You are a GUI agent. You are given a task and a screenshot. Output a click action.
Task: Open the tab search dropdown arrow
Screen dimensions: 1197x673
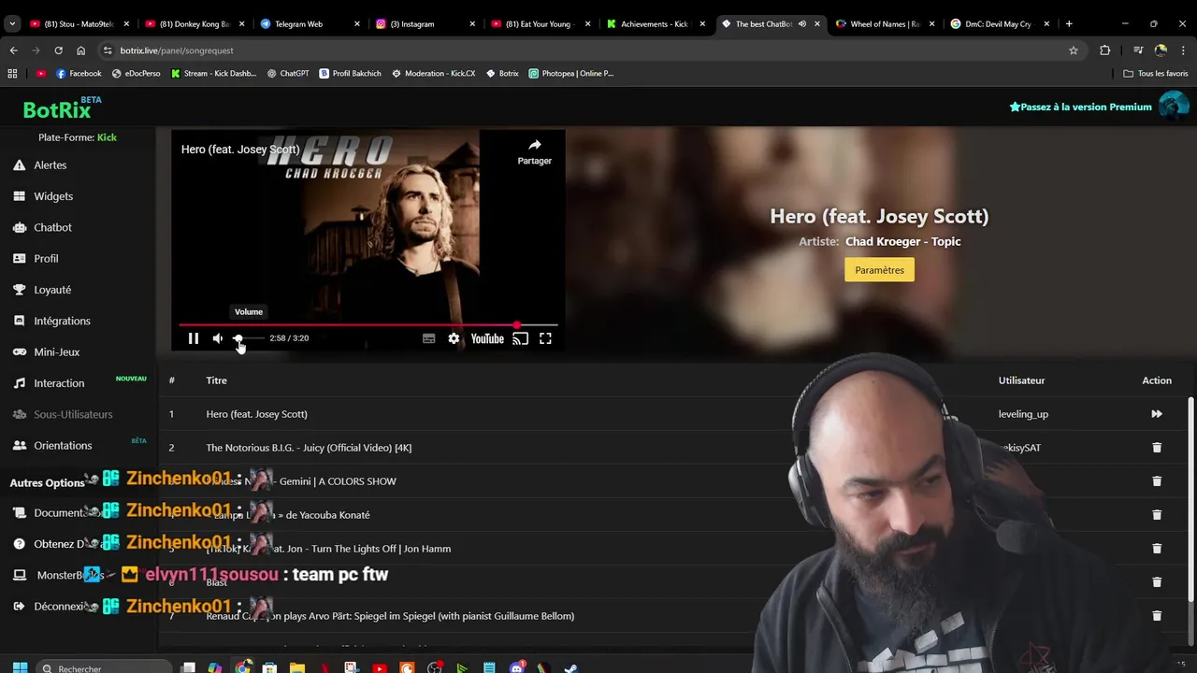pyautogui.click(x=11, y=23)
